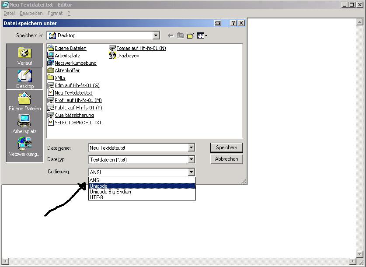Select the XMLs folder icon
Viewport: 366px width, 267px height.
pyautogui.click(x=51, y=78)
